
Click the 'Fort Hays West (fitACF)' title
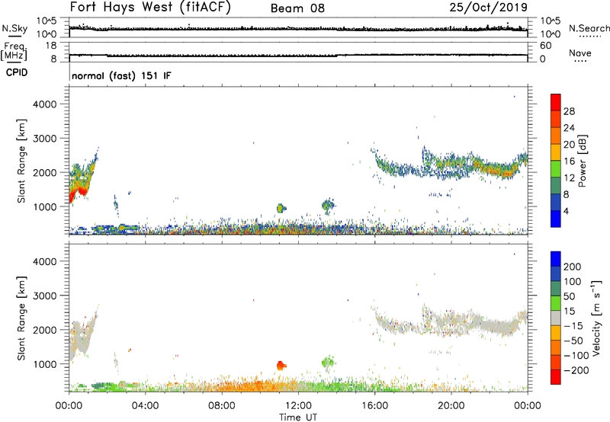(x=150, y=8)
